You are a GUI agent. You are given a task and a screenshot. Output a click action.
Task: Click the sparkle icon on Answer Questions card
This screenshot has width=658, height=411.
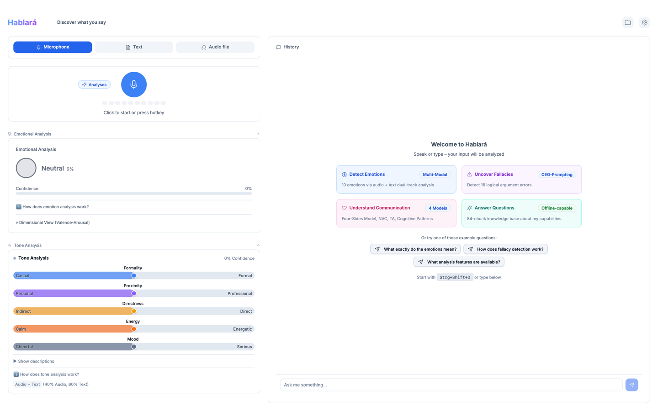point(469,208)
